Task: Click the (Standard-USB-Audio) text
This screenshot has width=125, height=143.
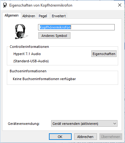Action: click(x=31, y=61)
